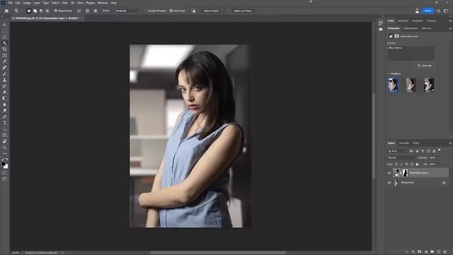Switch to the Channels tab
This screenshot has width=453, height=255.
coord(404,143)
